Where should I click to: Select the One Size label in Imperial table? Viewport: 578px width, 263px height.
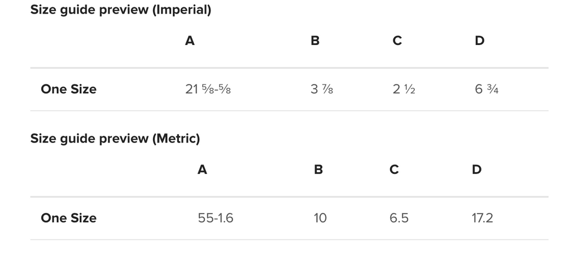(x=68, y=89)
